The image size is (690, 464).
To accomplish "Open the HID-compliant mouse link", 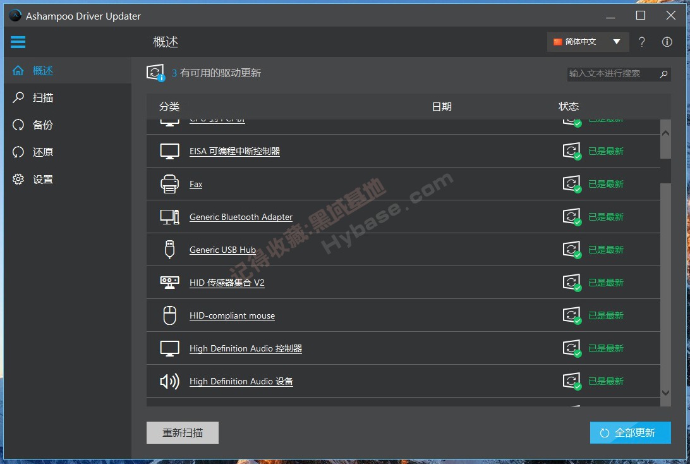I will coord(232,315).
